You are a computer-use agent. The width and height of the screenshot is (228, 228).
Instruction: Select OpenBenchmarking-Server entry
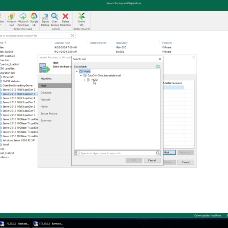click(x=18, y=85)
